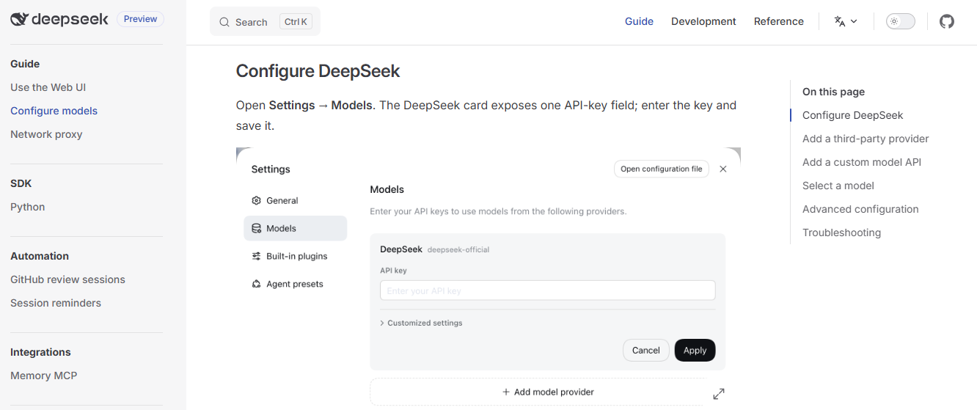
Task: Jump to Configure DeepSeek section
Action: pyautogui.click(x=852, y=115)
